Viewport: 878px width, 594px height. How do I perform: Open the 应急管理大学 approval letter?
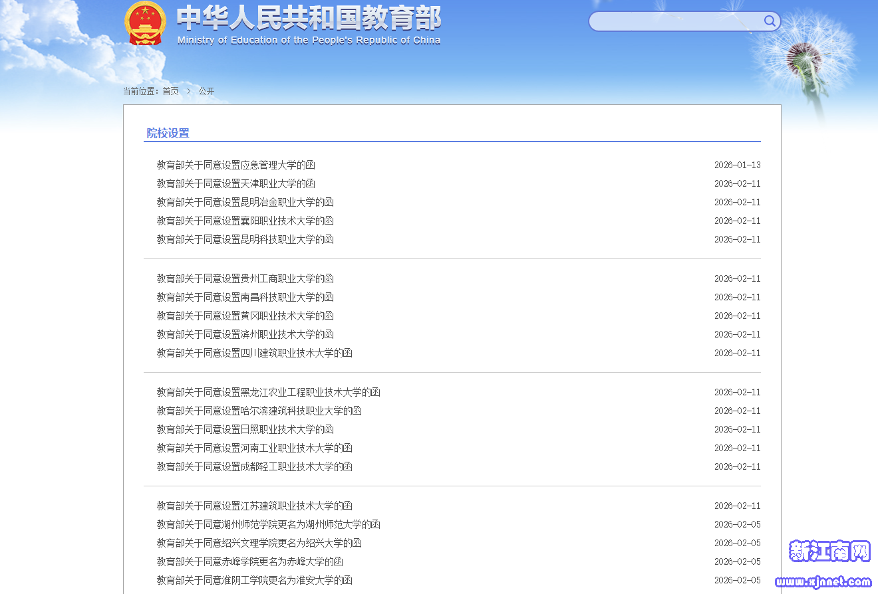235,165
